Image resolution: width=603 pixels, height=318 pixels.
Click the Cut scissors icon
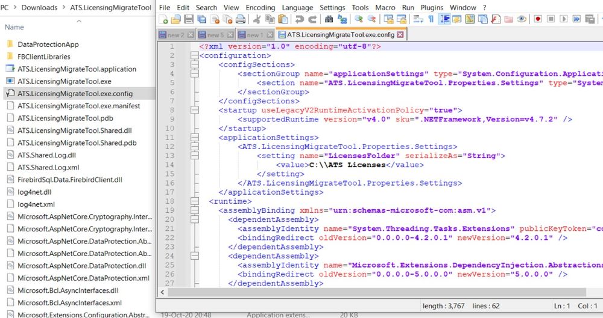click(256, 19)
